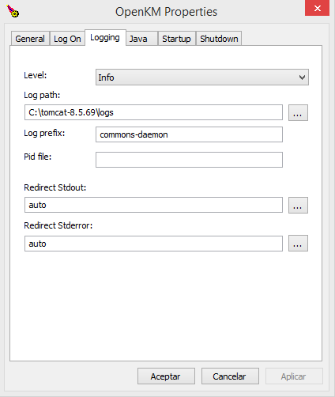Viewport: 335px width, 397px height.
Task: Click the Redirect Stdout text field
Action: (x=153, y=205)
